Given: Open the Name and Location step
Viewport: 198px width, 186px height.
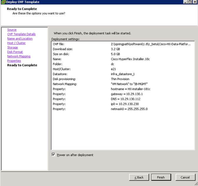Looking at the screenshot, I should tap(20, 39).
